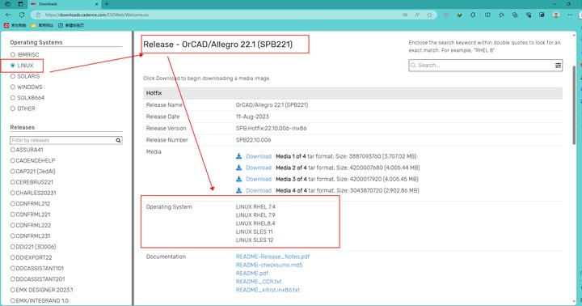Viewport: 582px width, 306px height.
Task: Click the page vertical scrollbar thumb
Action: point(574,105)
